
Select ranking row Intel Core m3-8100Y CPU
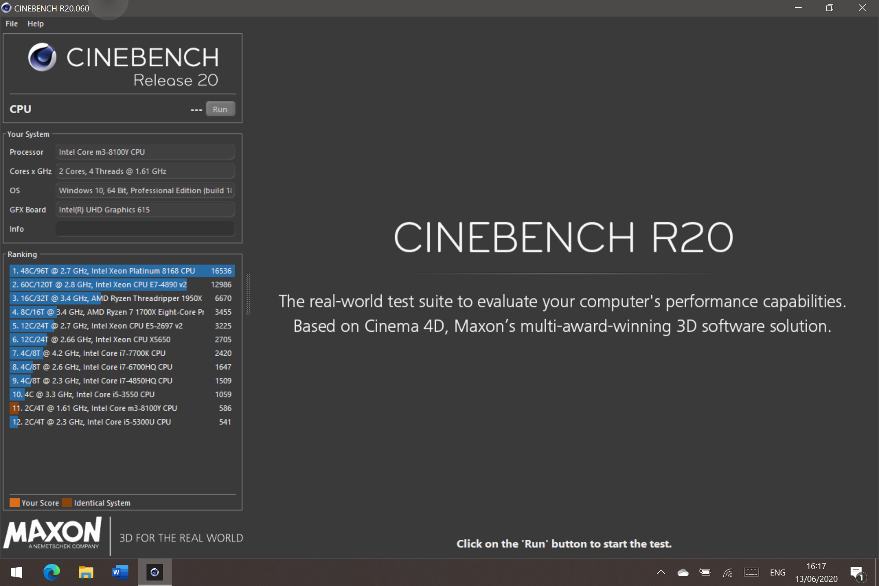click(x=122, y=408)
